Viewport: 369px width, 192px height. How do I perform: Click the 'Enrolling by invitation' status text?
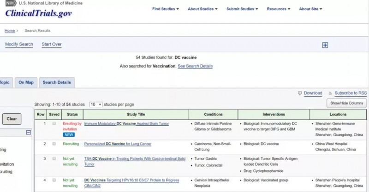[72, 127]
